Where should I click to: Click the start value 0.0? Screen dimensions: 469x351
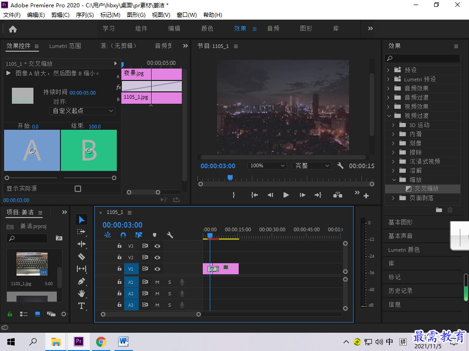(35, 127)
